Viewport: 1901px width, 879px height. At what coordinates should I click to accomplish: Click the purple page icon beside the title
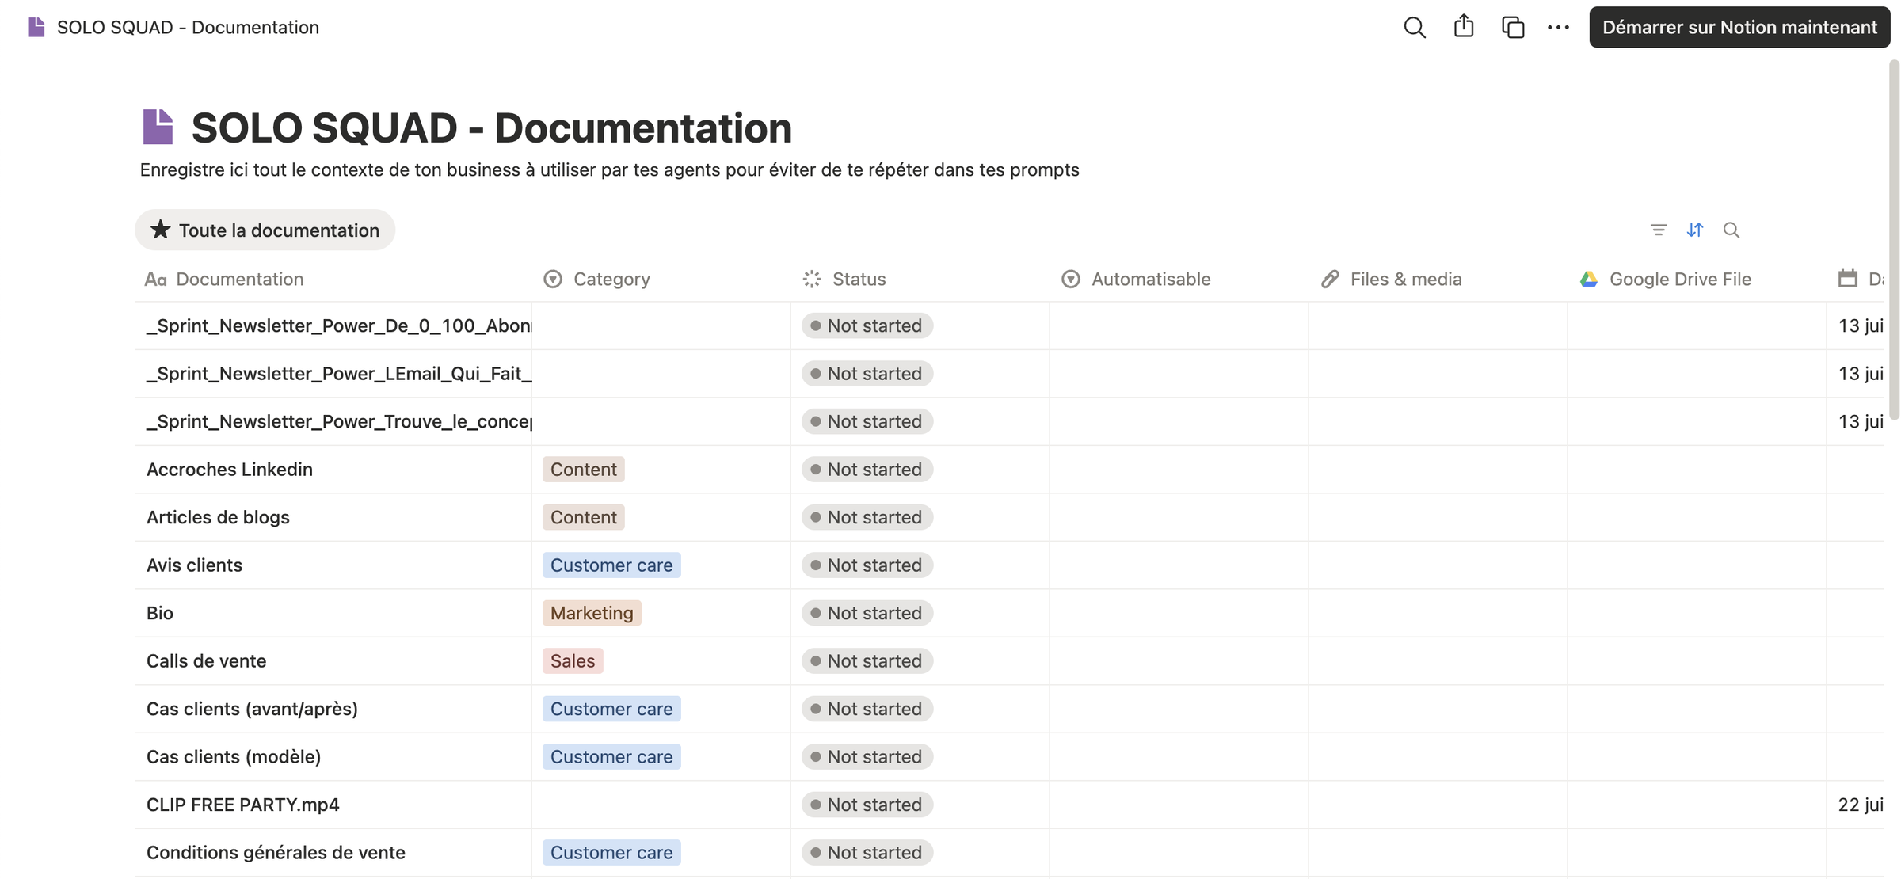coord(158,127)
